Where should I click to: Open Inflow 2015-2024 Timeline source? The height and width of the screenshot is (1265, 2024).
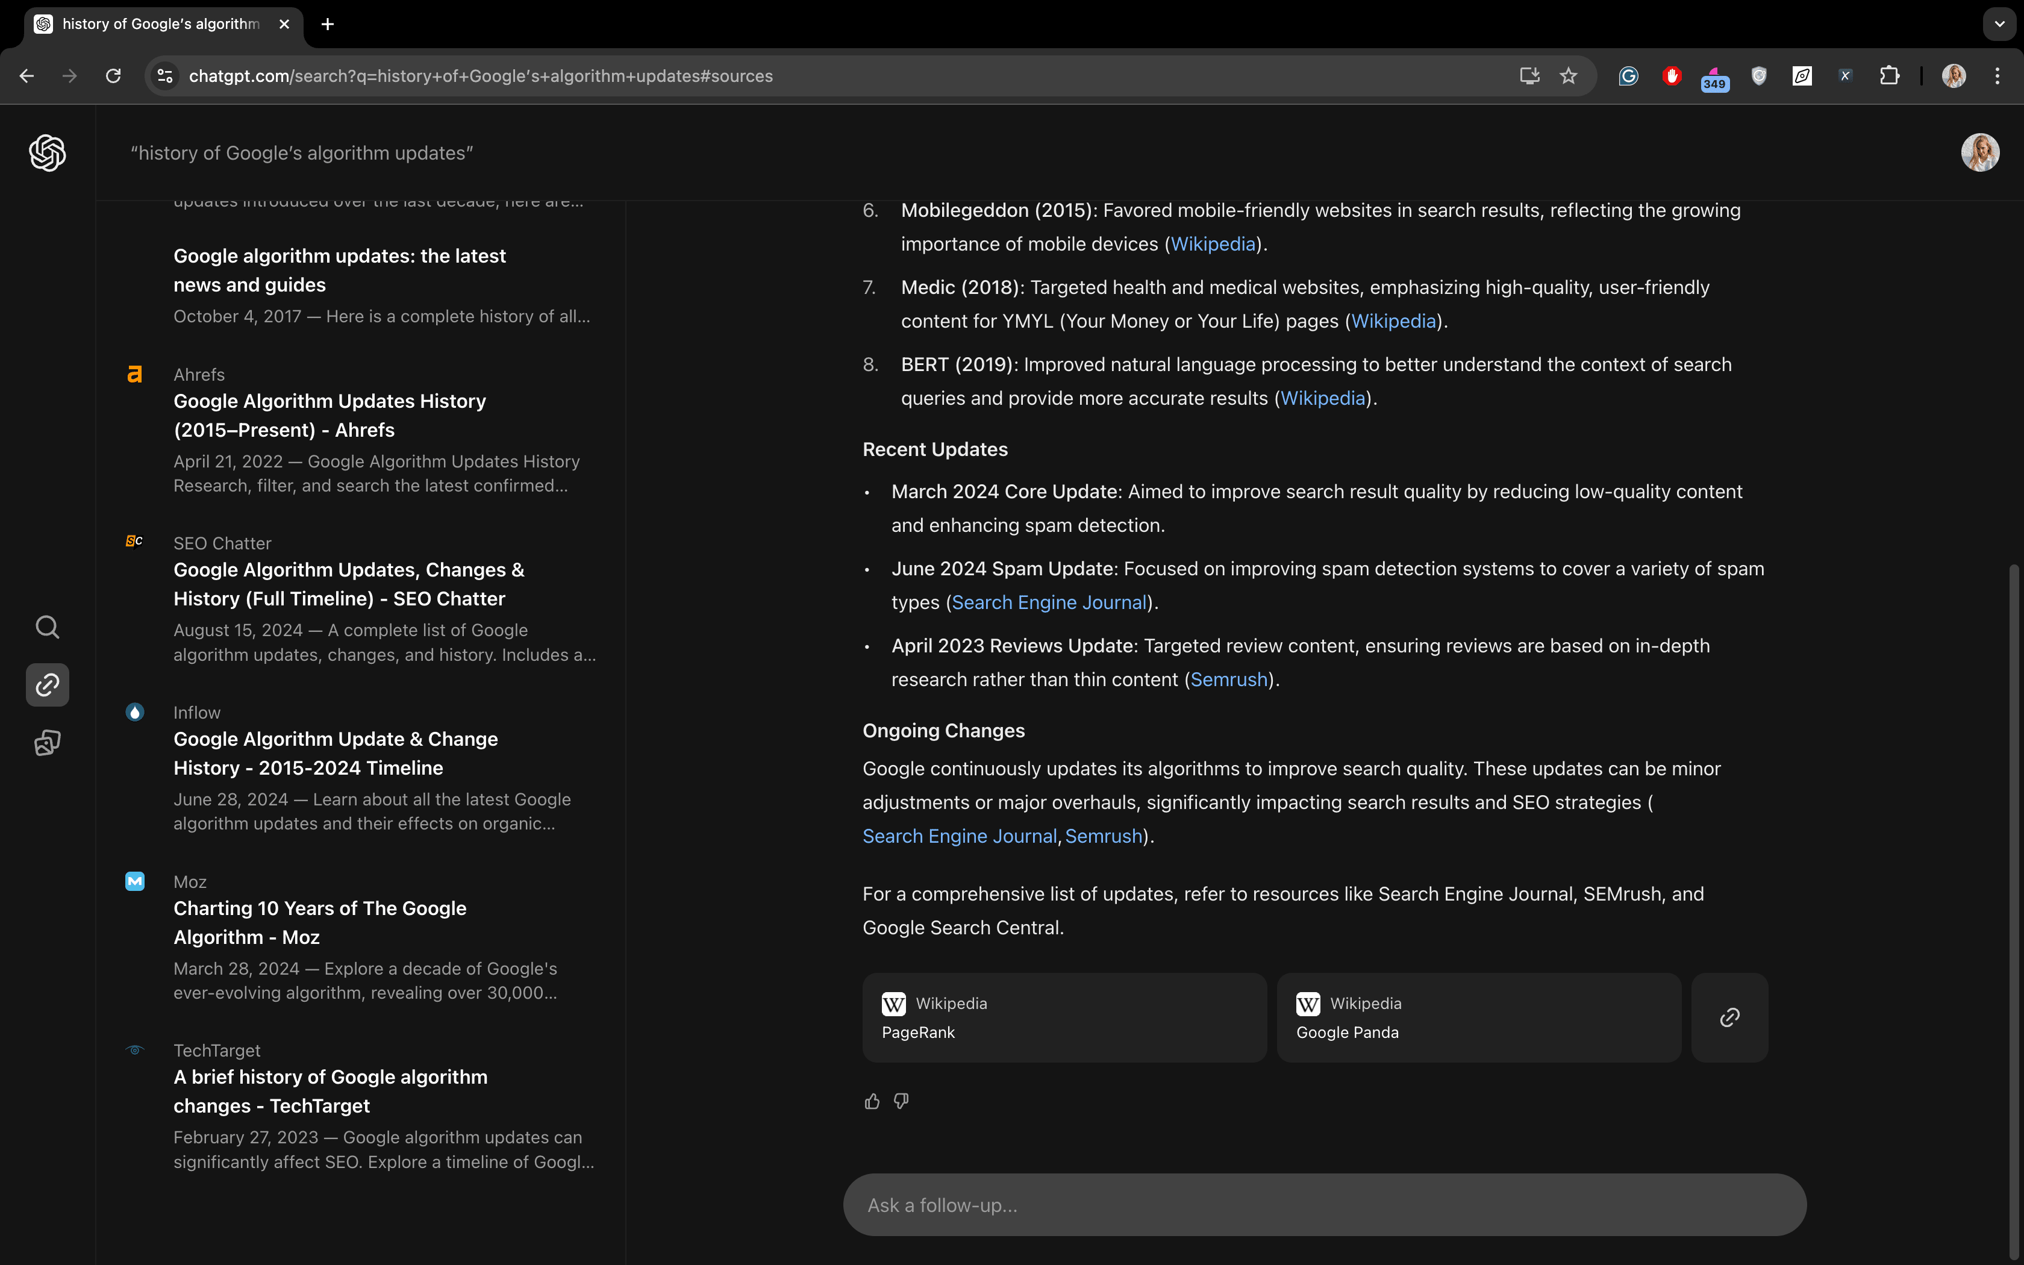click(x=336, y=753)
